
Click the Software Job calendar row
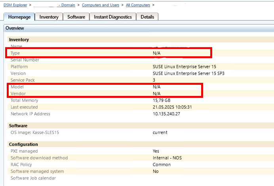click(x=33, y=178)
